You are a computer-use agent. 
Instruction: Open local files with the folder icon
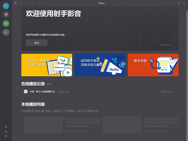coord(6,132)
